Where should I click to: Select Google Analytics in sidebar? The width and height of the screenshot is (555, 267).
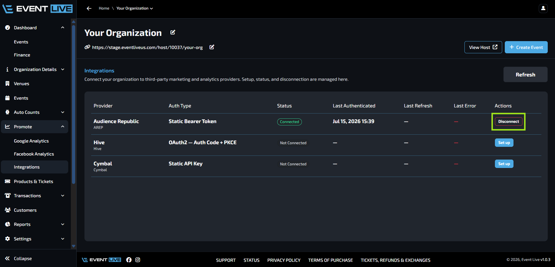(31, 141)
